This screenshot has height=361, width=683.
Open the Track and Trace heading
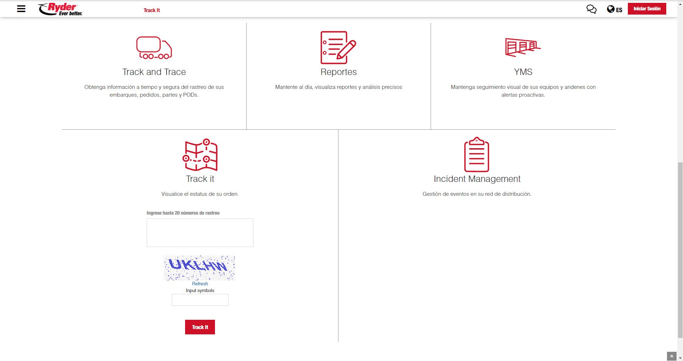point(154,72)
